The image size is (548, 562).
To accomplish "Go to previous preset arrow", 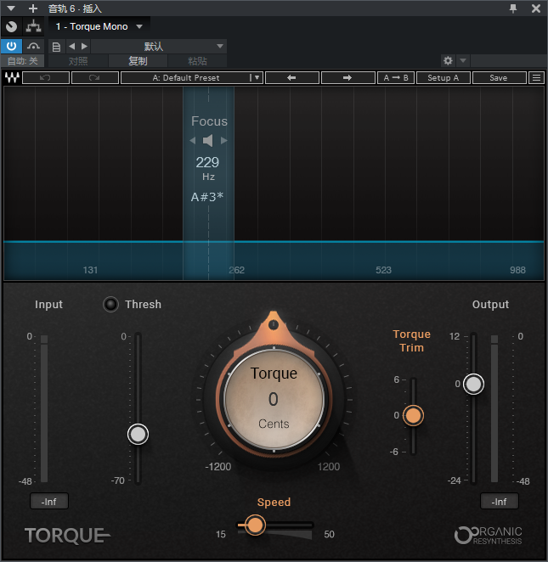I will [x=72, y=46].
